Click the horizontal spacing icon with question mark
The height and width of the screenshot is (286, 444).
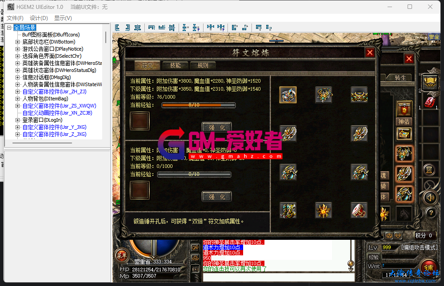pos(221,28)
